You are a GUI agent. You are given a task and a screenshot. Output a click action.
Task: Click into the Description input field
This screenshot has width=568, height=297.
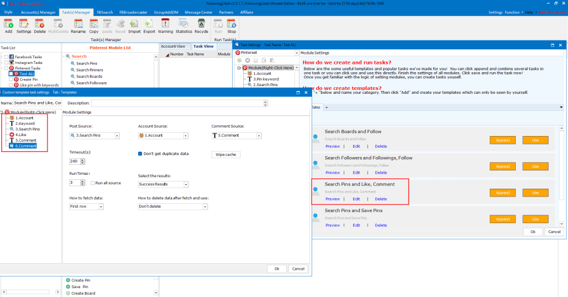179,103
